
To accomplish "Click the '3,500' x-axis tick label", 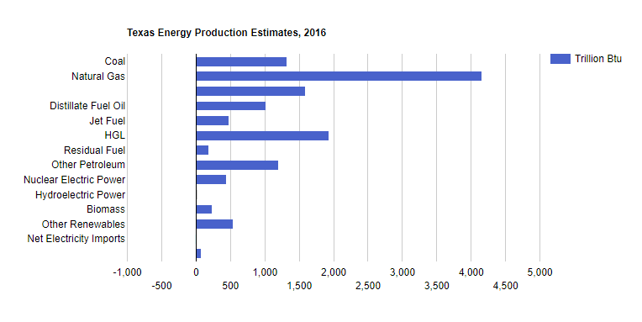I will pos(436,286).
